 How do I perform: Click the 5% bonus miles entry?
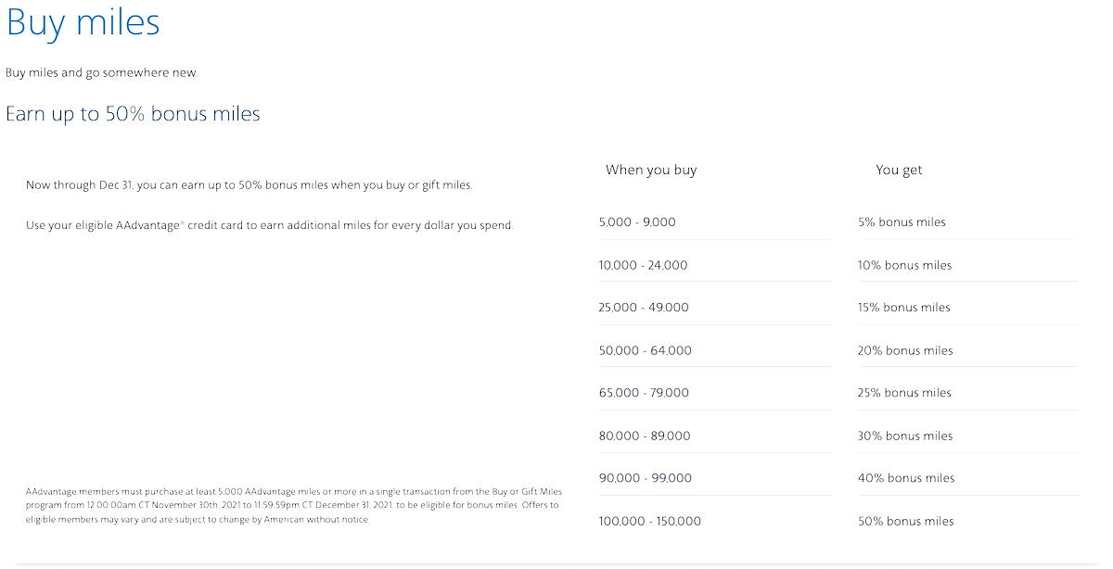(902, 222)
